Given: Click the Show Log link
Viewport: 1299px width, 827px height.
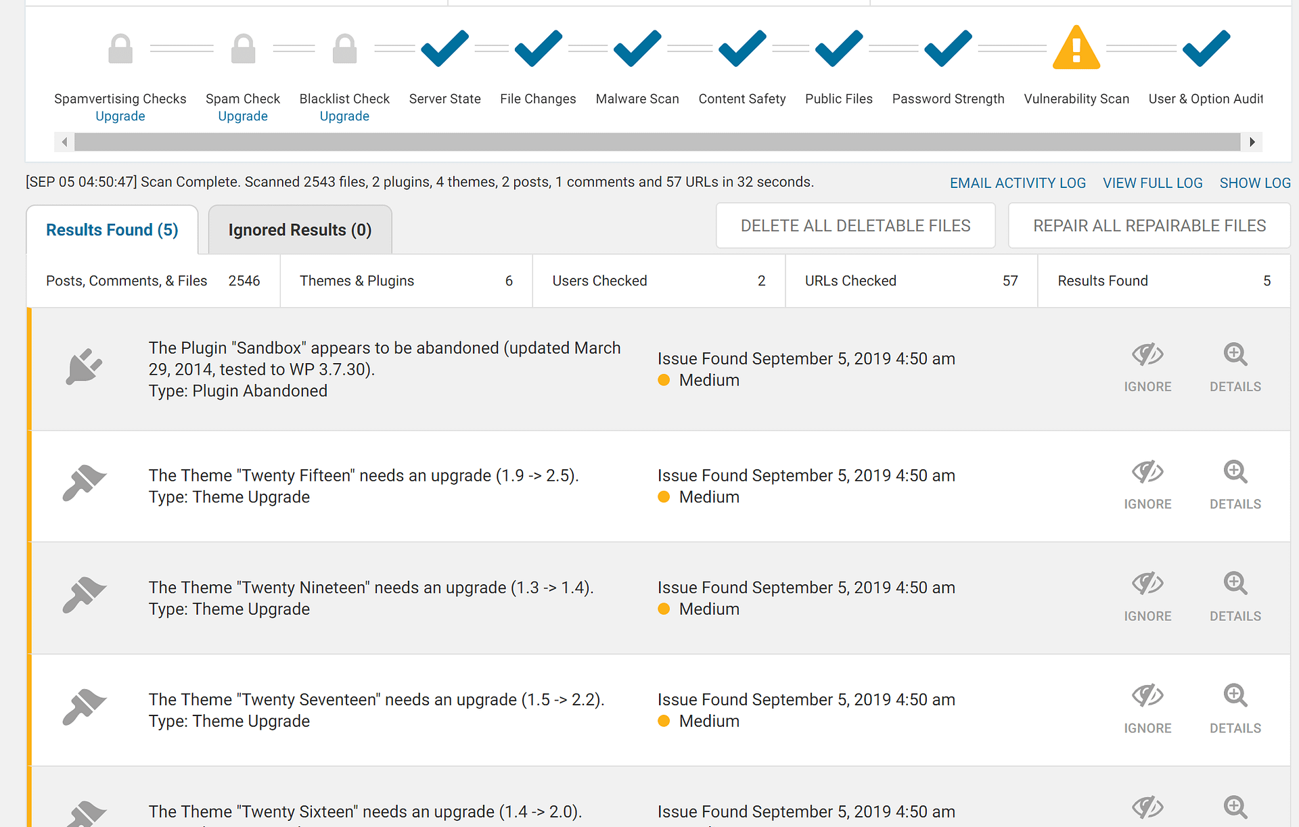Looking at the screenshot, I should (x=1255, y=183).
